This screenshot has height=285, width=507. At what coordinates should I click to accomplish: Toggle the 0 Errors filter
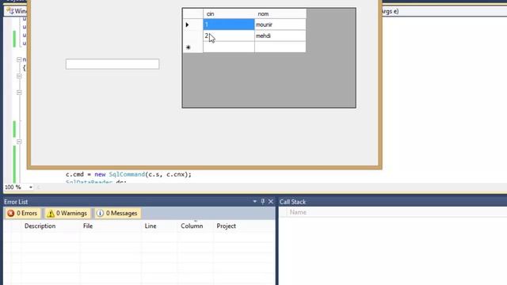click(22, 213)
